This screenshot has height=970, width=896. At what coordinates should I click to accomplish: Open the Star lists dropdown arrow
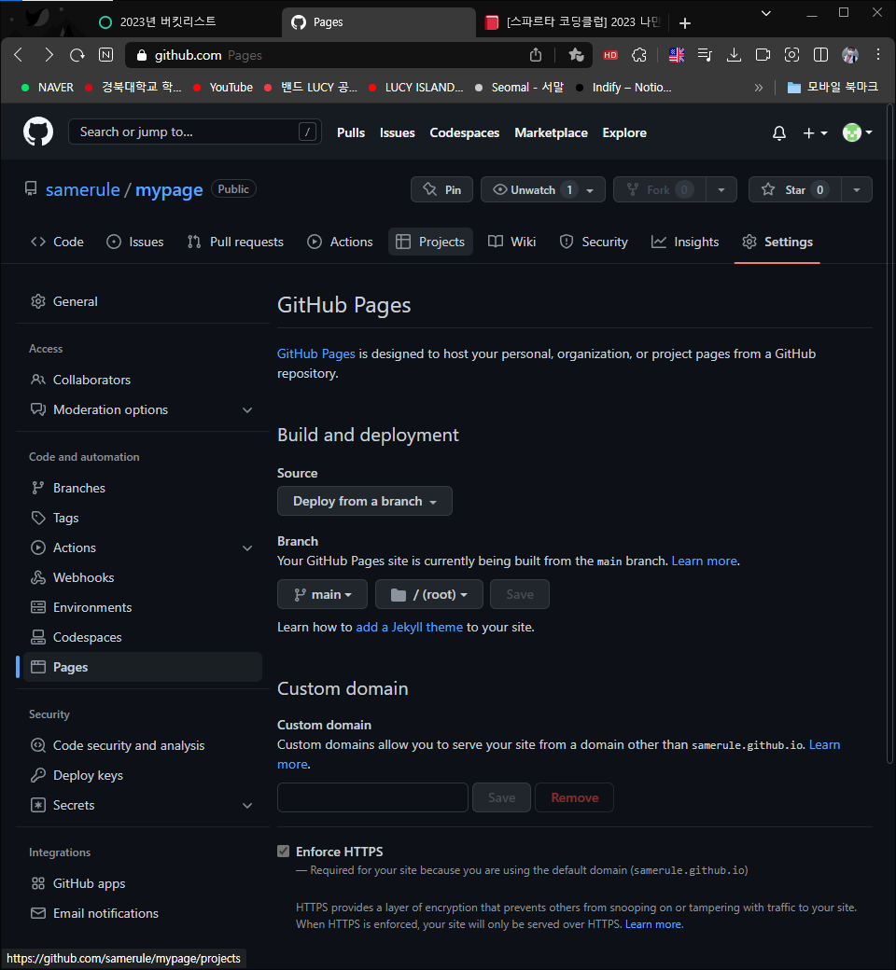pos(857,190)
